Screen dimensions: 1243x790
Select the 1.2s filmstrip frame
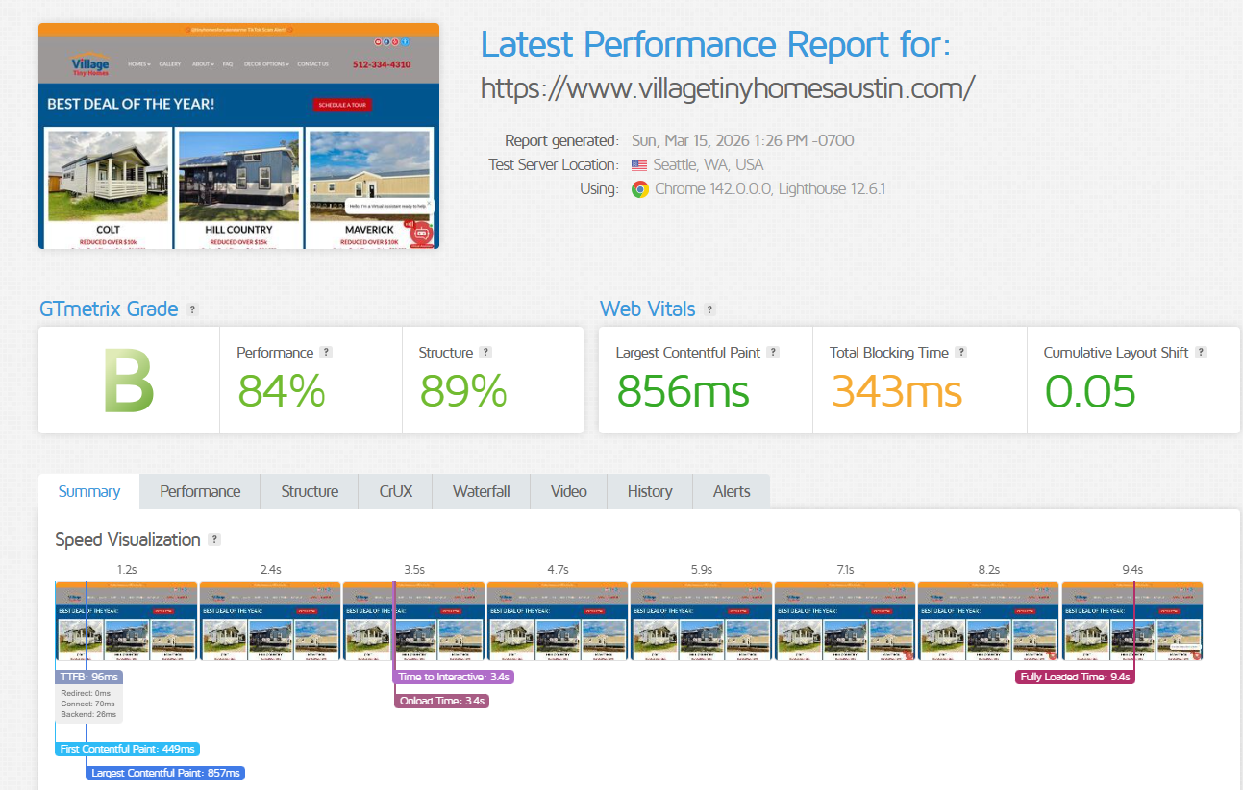click(126, 621)
